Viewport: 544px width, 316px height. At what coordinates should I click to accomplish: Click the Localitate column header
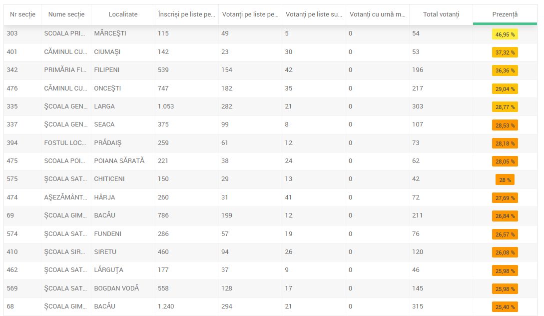click(123, 14)
